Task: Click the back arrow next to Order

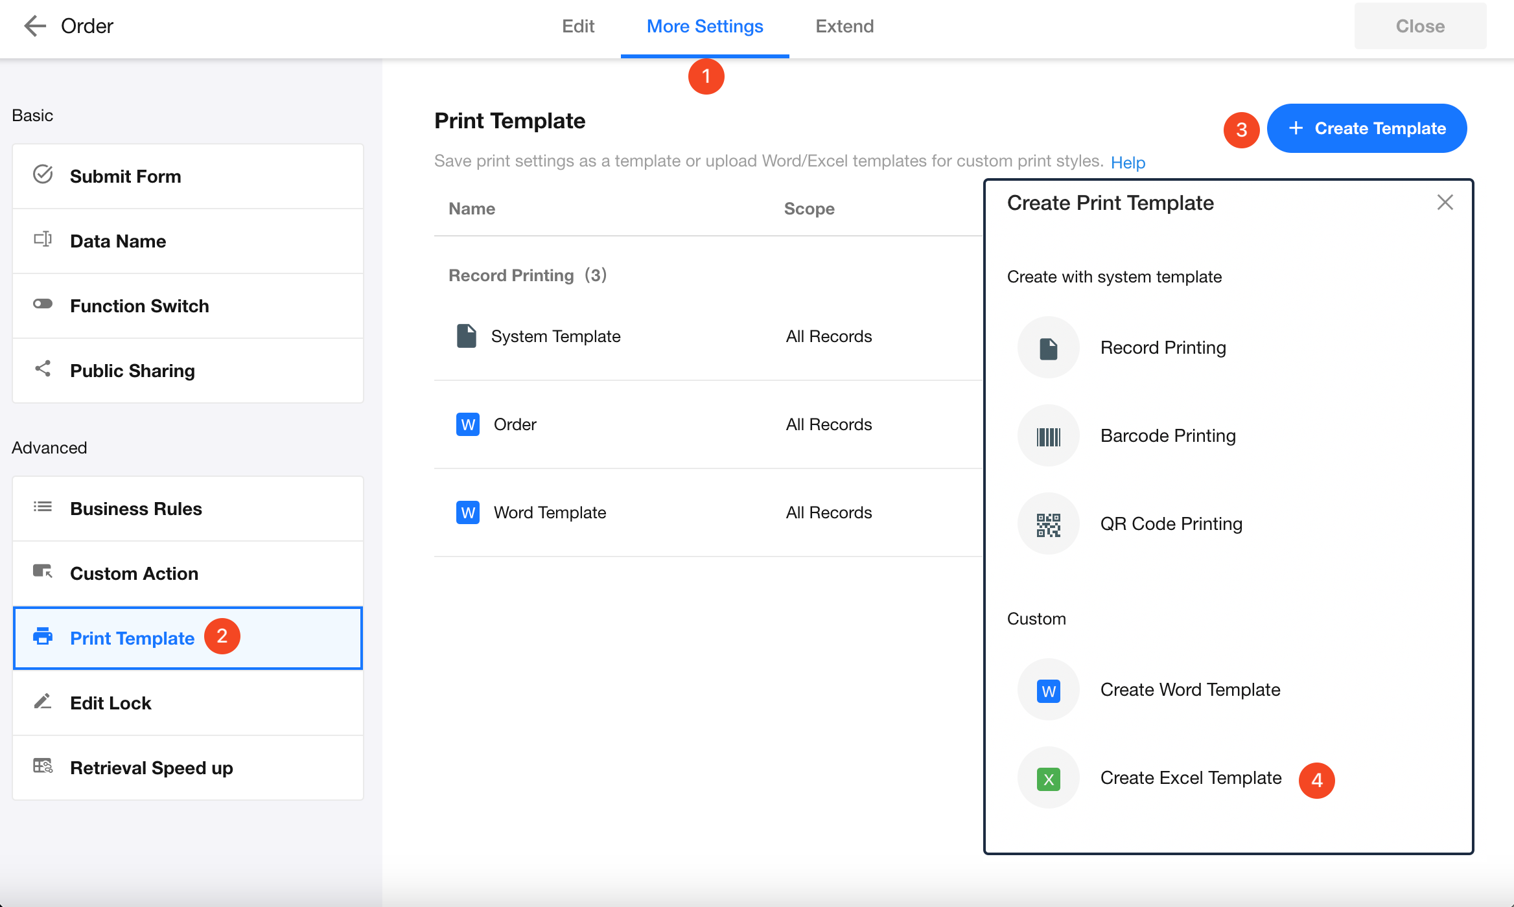Action: click(x=35, y=26)
